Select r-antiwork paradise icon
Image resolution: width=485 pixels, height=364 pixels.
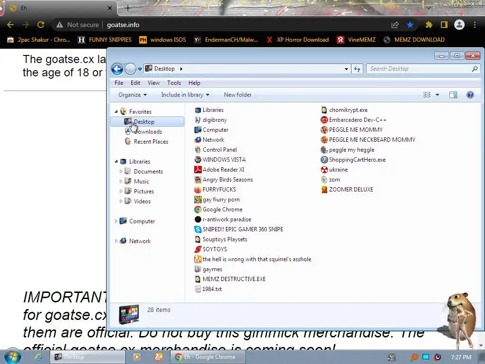pos(198,219)
